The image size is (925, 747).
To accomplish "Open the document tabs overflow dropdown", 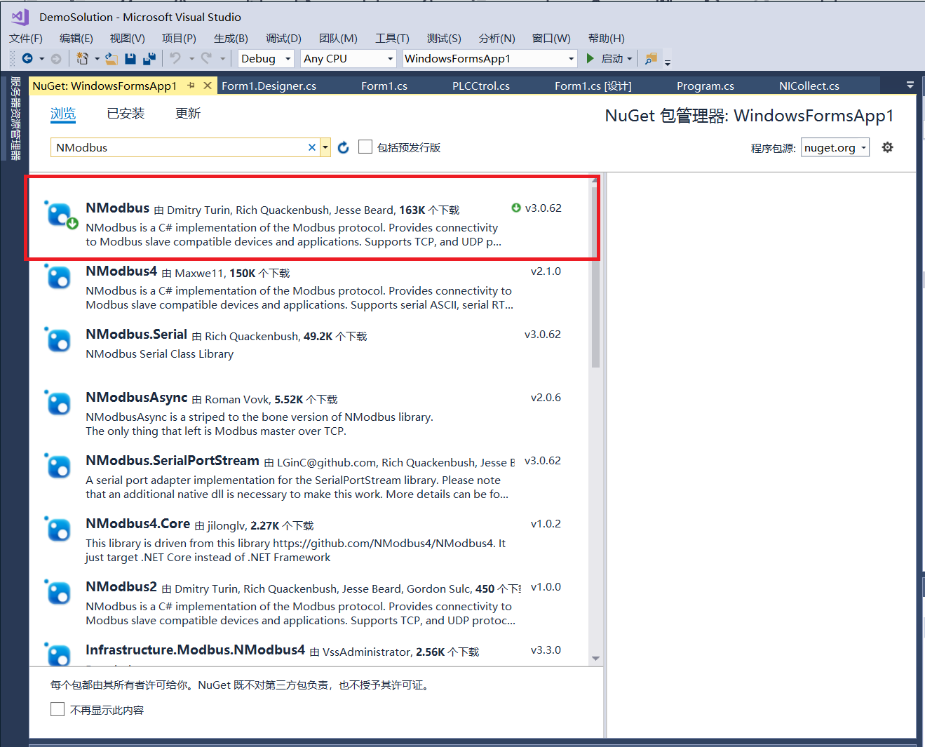I will (910, 85).
